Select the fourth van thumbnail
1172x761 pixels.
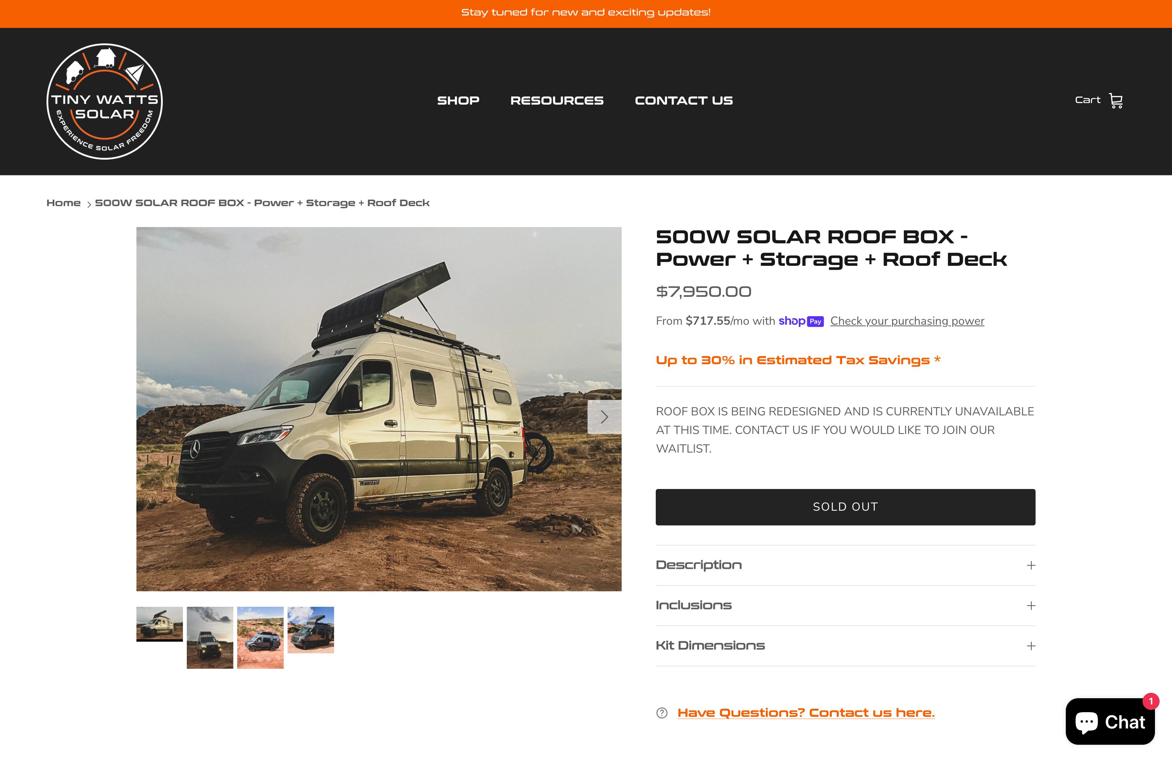(x=311, y=630)
